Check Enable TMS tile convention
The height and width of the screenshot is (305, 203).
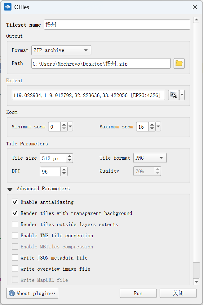click(15, 235)
